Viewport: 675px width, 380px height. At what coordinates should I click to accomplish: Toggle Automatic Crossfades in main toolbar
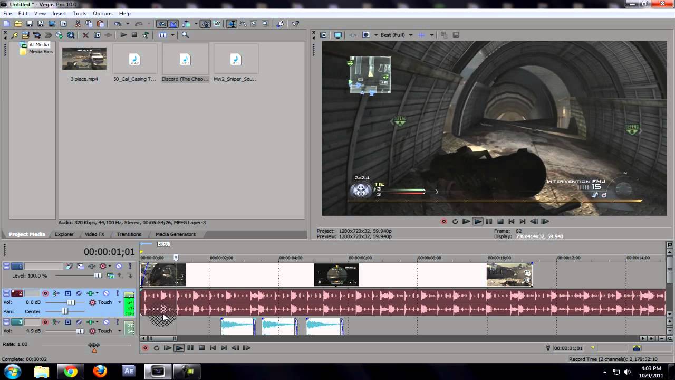click(173, 24)
